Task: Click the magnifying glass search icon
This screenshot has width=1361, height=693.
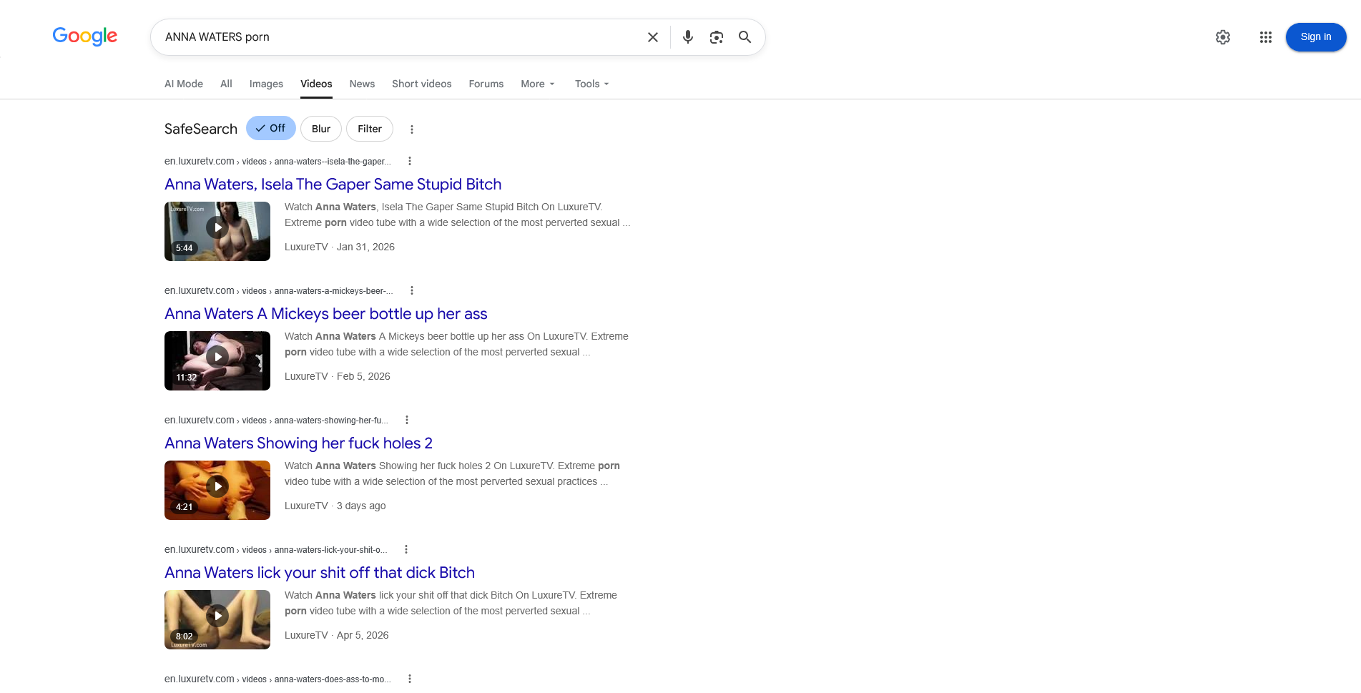Action: click(745, 37)
